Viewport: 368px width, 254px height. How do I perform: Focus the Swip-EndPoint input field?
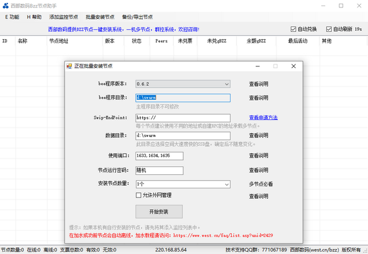(182, 118)
